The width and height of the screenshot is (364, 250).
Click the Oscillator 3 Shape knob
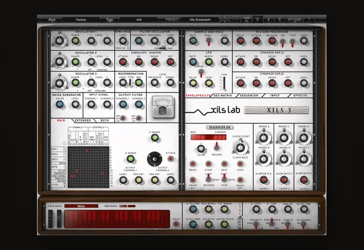point(75,82)
